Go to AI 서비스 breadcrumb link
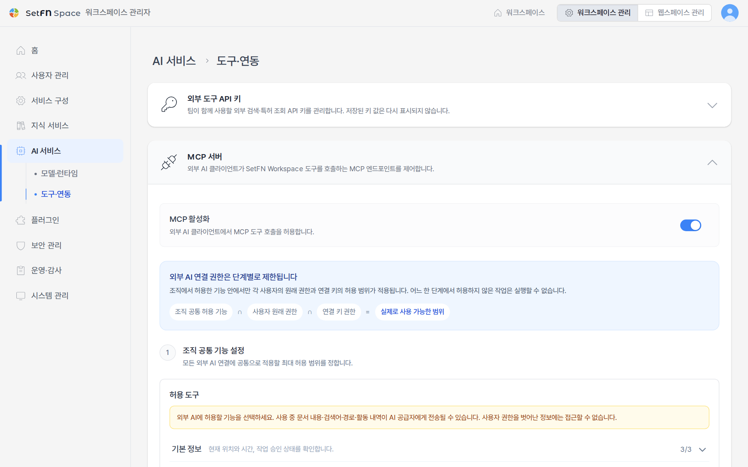The image size is (748, 467). tap(174, 61)
